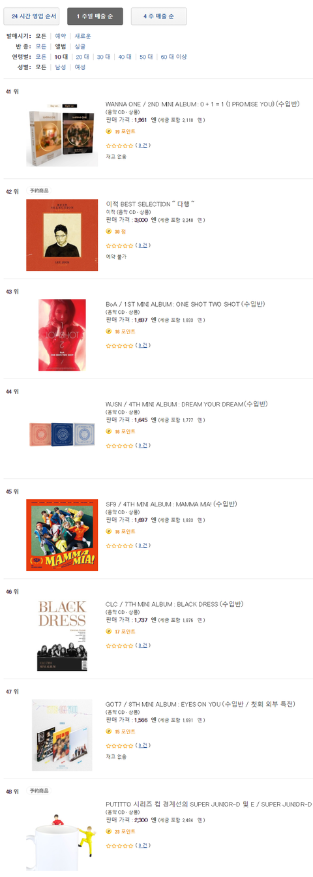Viewport: 313px width, 877px height.
Task: Filter release period by 예약
Action: 61,36
